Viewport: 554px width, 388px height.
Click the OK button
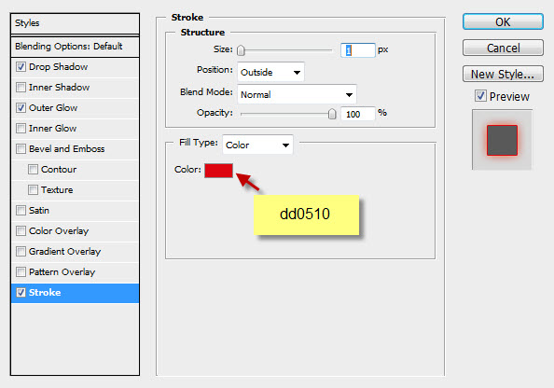503,21
